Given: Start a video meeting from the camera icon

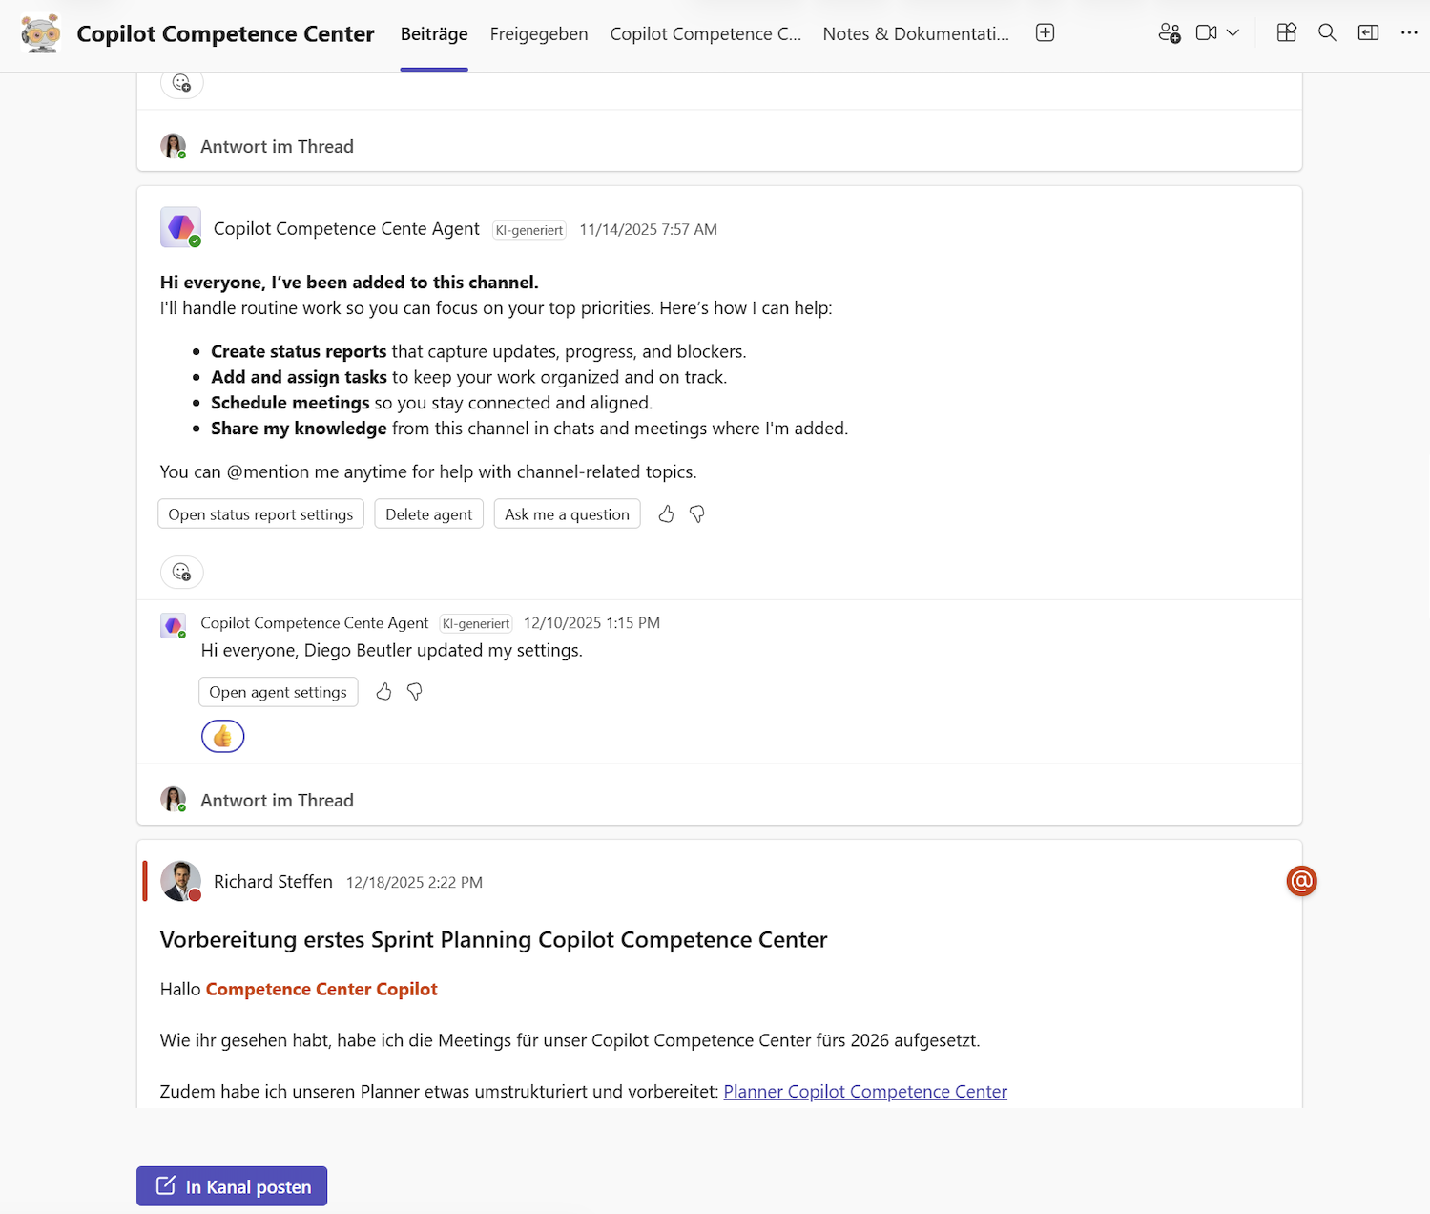Looking at the screenshot, I should click(x=1204, y=32).
